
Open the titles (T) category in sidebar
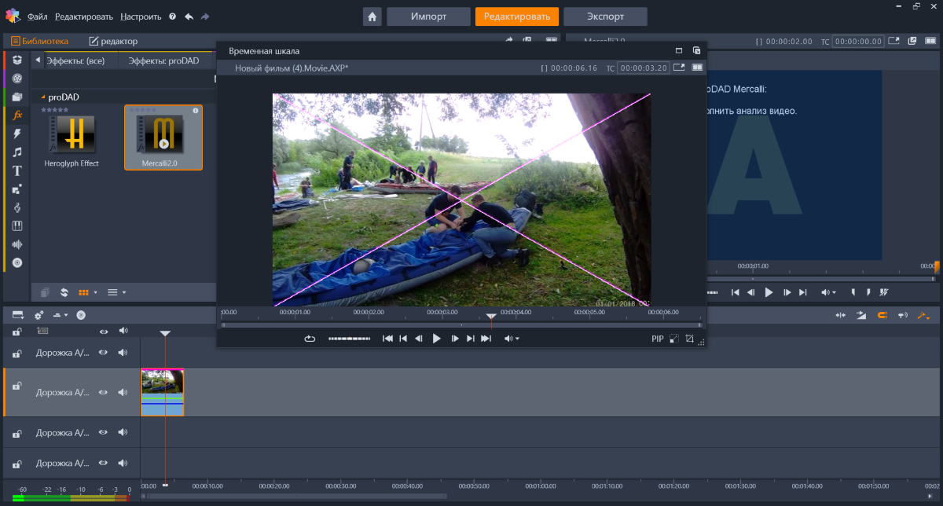click(x=17, y=170)
